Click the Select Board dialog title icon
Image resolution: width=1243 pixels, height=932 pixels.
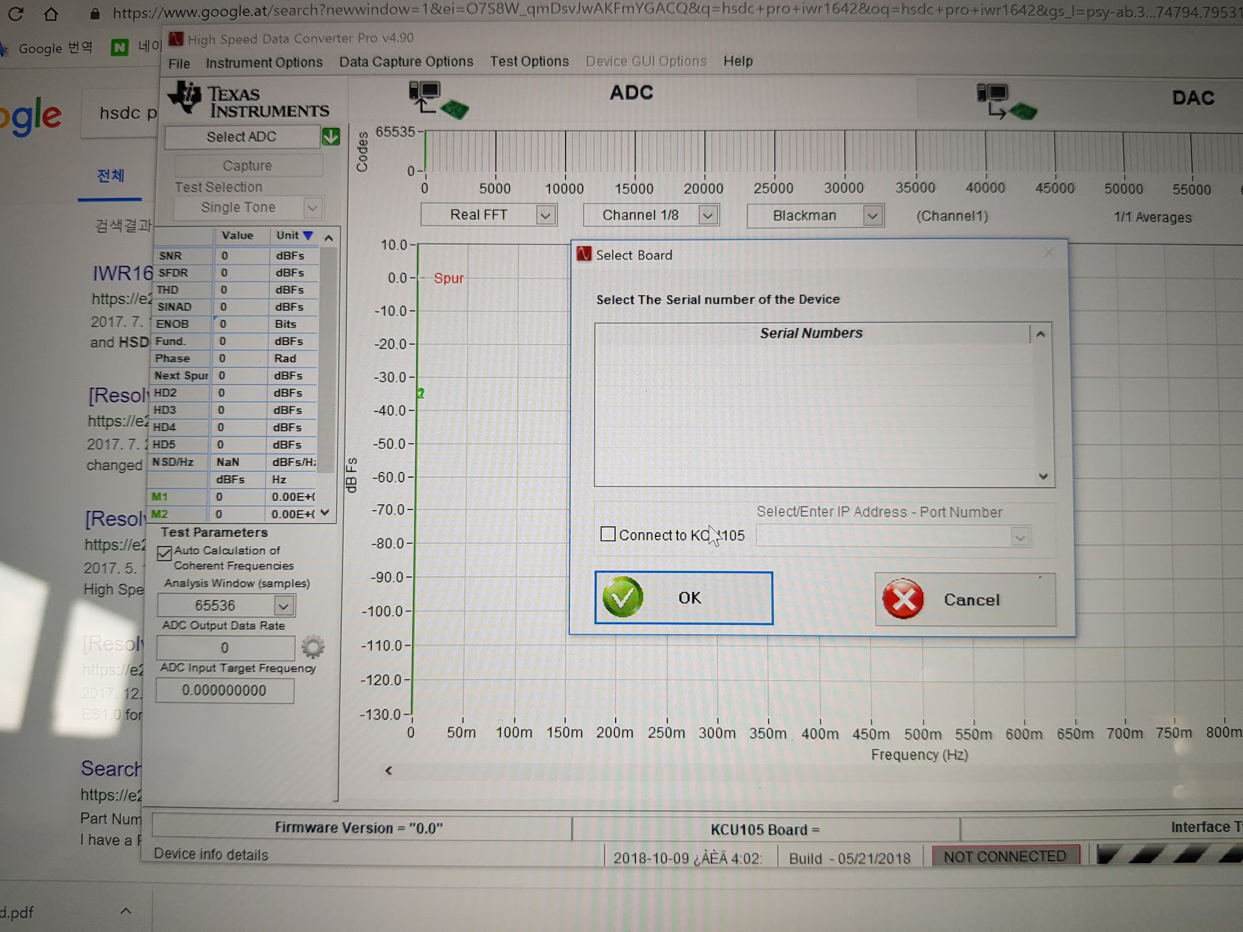coord(583,254)
